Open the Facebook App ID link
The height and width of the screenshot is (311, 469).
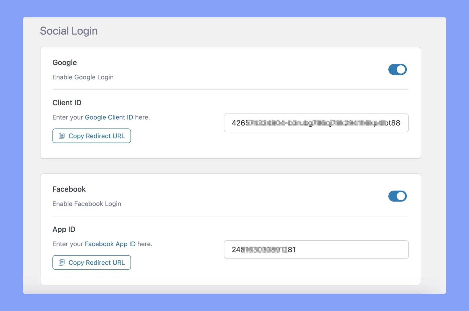click(x=109, y=244)
